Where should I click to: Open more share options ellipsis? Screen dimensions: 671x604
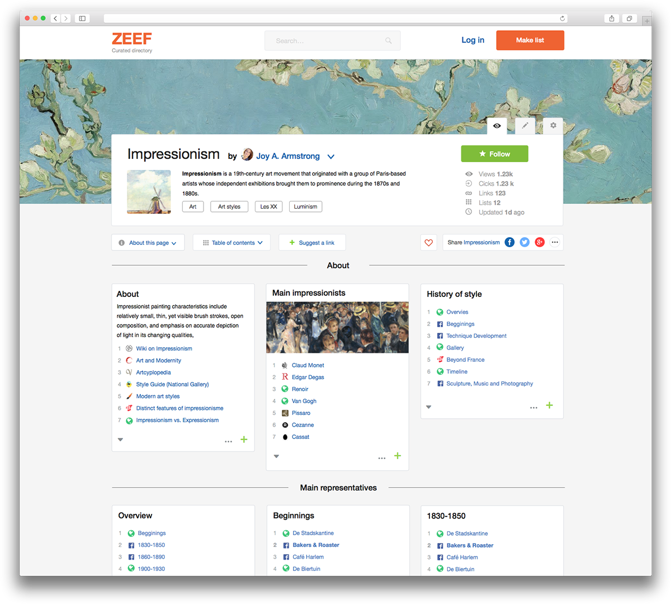click(555, 242)
